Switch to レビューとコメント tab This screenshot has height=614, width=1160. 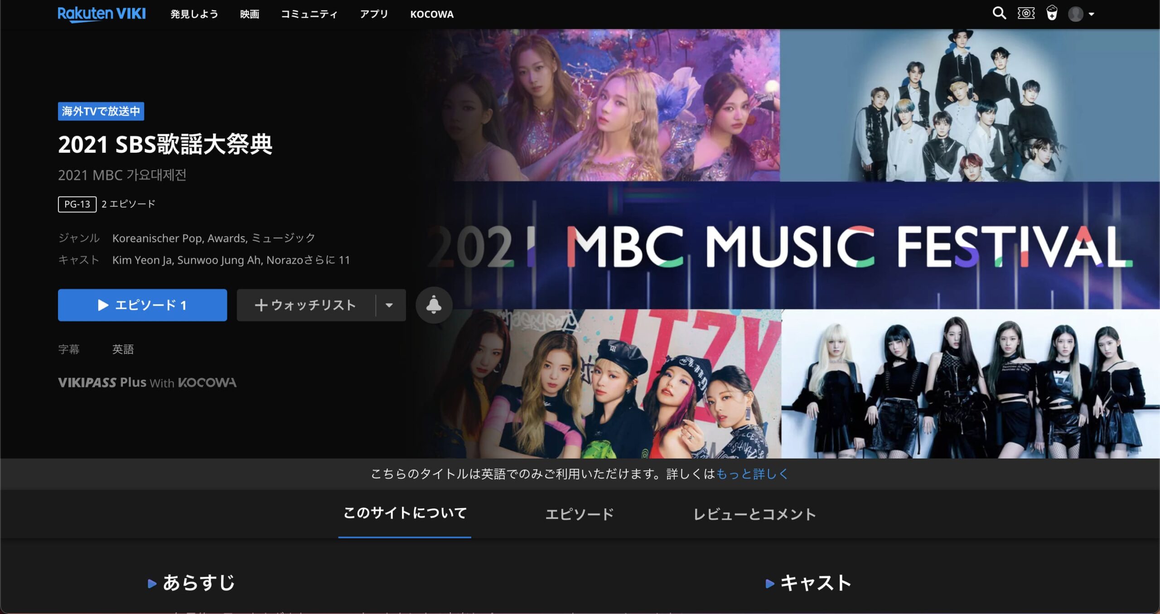click(x=754, y=514)
